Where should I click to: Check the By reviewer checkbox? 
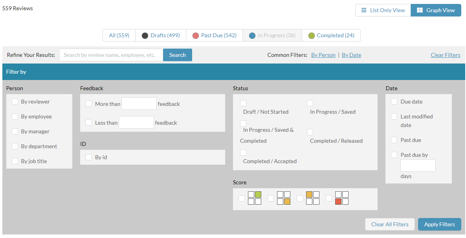pos(15,102)
